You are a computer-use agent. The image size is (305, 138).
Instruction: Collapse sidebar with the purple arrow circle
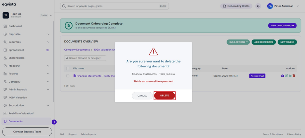(54, 122)
